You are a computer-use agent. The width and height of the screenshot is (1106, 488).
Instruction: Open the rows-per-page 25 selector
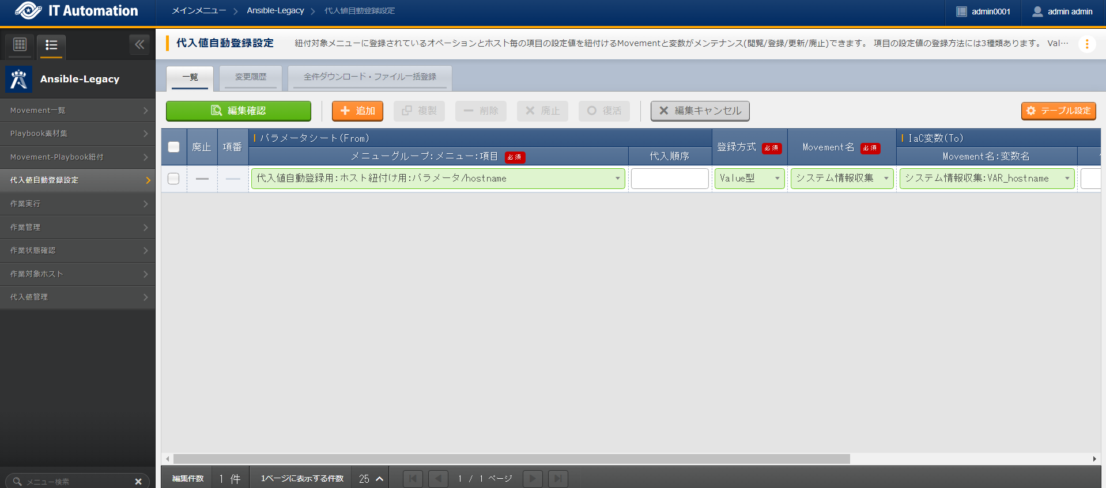click(x=371, y=479)
